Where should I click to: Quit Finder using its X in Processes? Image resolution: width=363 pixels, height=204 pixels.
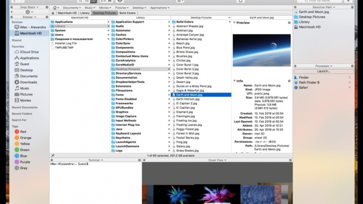[x=350, y=77]
